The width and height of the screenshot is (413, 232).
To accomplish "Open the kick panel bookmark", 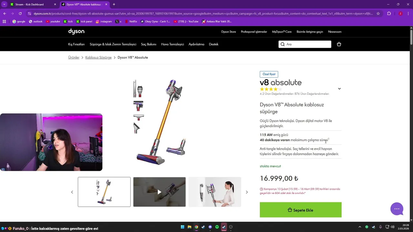I will click(x=84, y=22).
